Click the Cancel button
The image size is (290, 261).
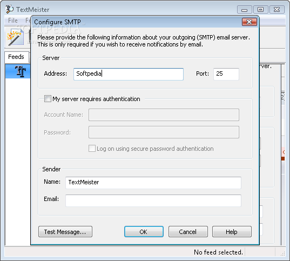coord(188,232)
